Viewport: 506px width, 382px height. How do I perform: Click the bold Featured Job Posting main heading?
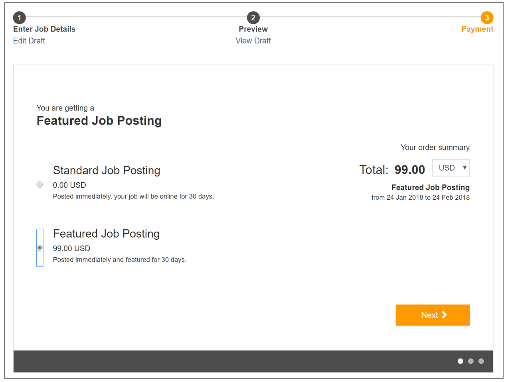point(99,121)
